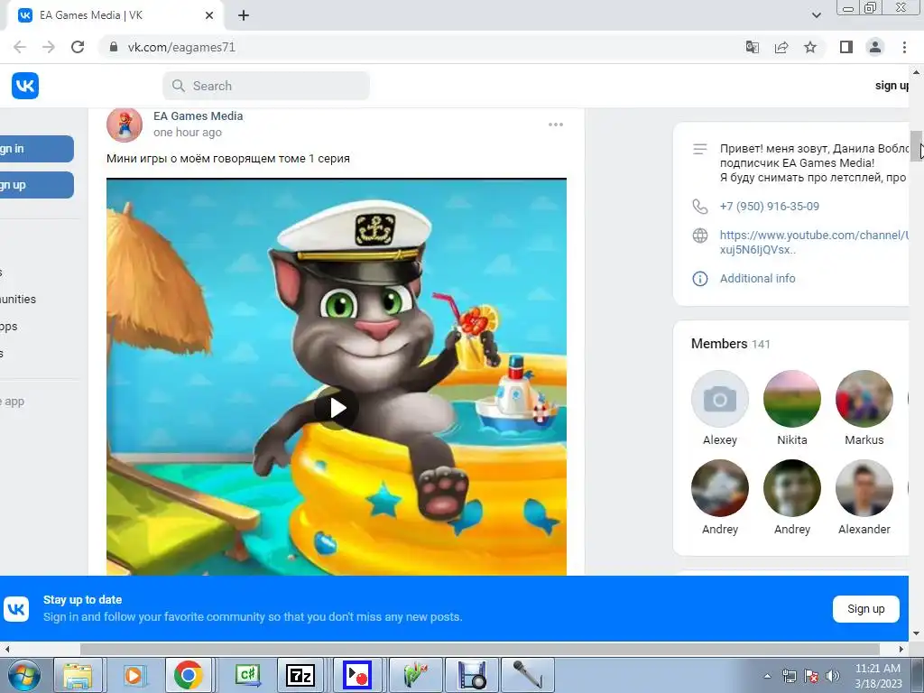Open the post options three-dot menu
This screenshot has width=924, height=693.
click(x=556, y=125)
